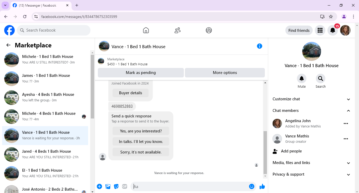Open the Friends icon in top navigation
This screenshot has height=193, width=359.
pos(178,30)
